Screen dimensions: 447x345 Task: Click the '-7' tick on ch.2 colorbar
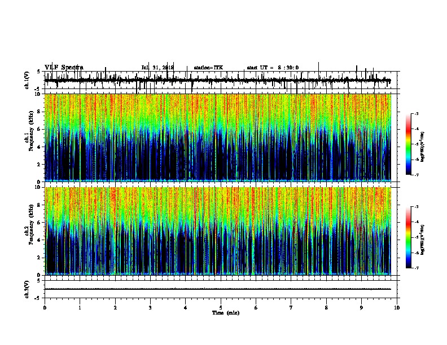(x=416, y=268)
